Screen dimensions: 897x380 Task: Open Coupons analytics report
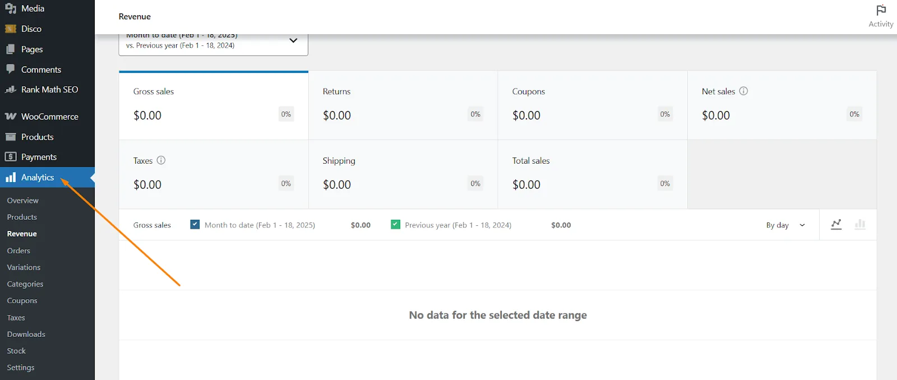[x=22, y=300]
